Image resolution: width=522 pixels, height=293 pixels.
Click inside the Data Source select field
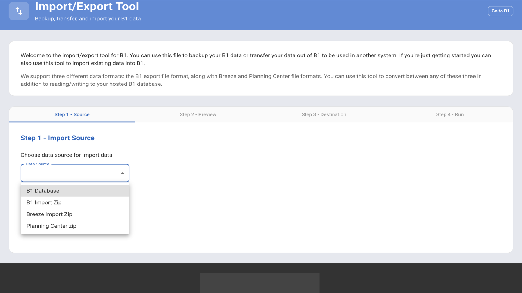click(71, 173)
